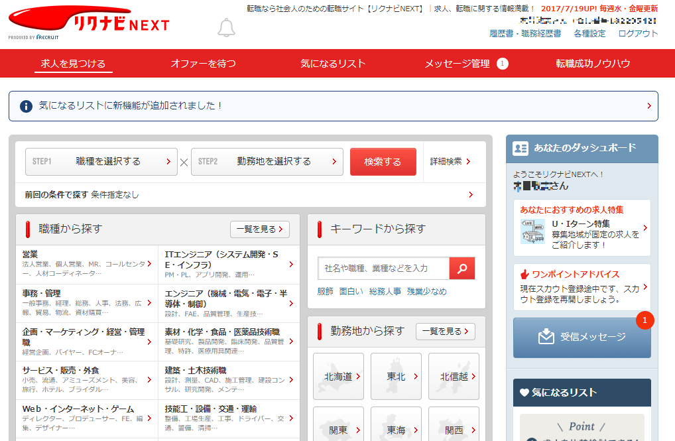Screen dimensions: 675x441
Task: Click the U・Iターン特集 house thumbnail
Action: pos(533,231)
